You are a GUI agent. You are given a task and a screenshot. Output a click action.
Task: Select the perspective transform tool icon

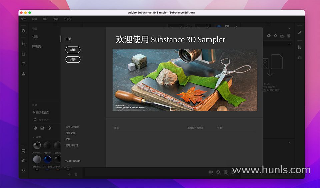pyautogui.click(x=23, y=54)
